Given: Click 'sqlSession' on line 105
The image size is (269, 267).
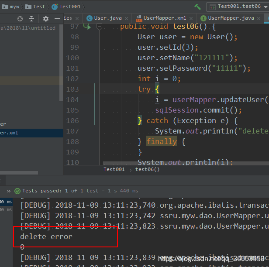Looking at the screenshot, I should click(177, 110).
